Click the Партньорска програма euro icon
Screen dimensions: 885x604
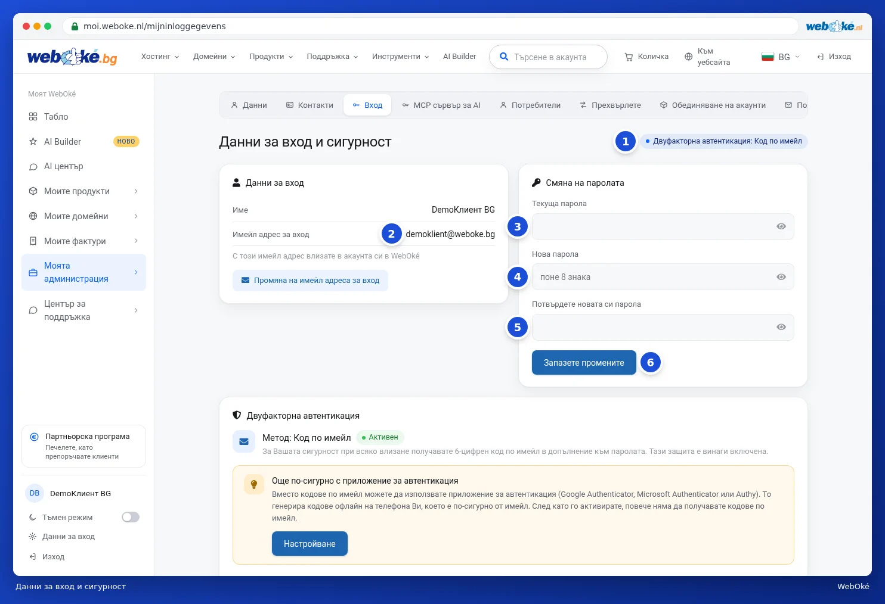pyautogui.click(x=35, y=437)
